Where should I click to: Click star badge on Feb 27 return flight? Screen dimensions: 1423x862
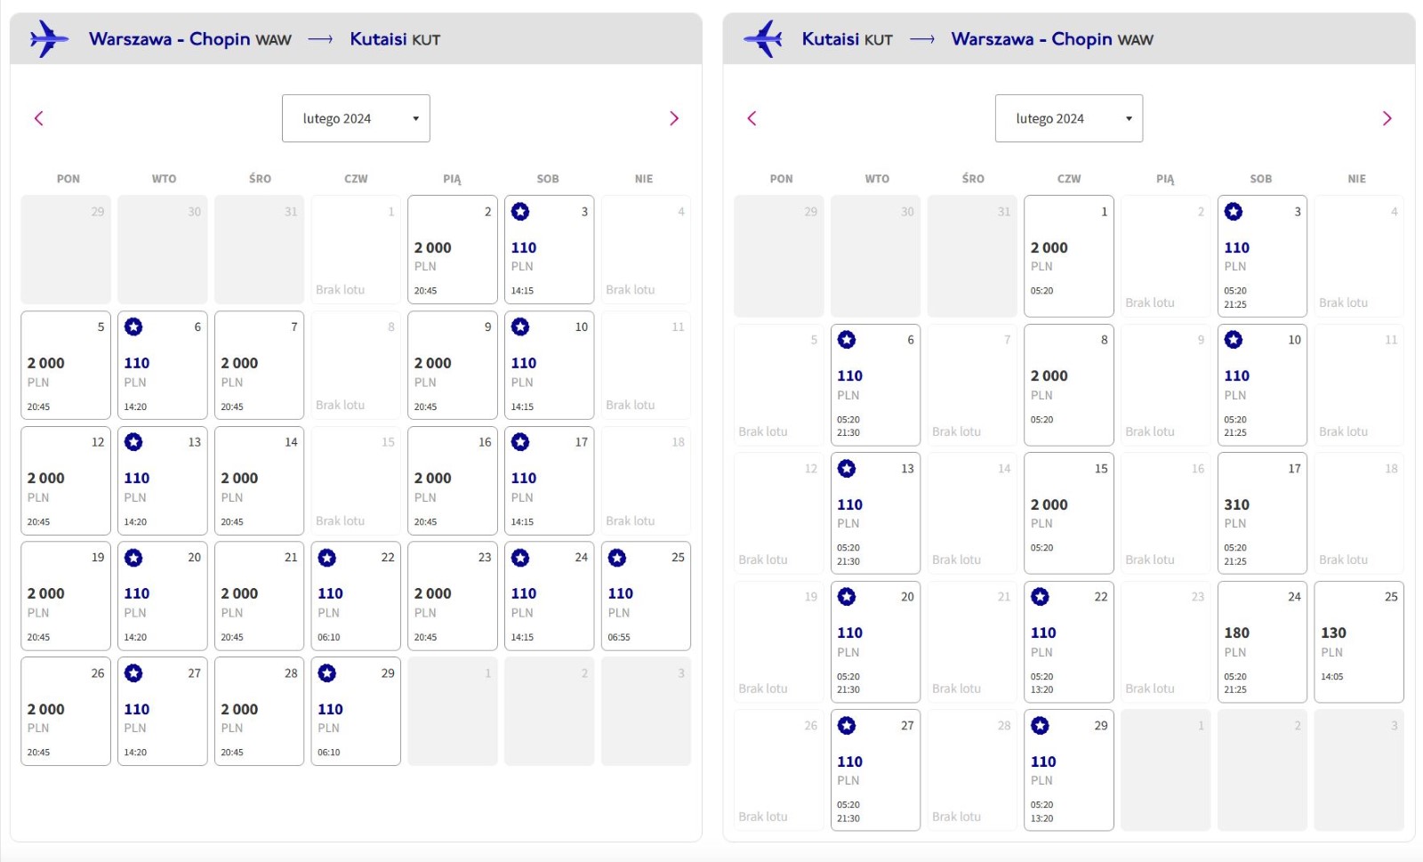pyautogui.click(x=847, y=726)
